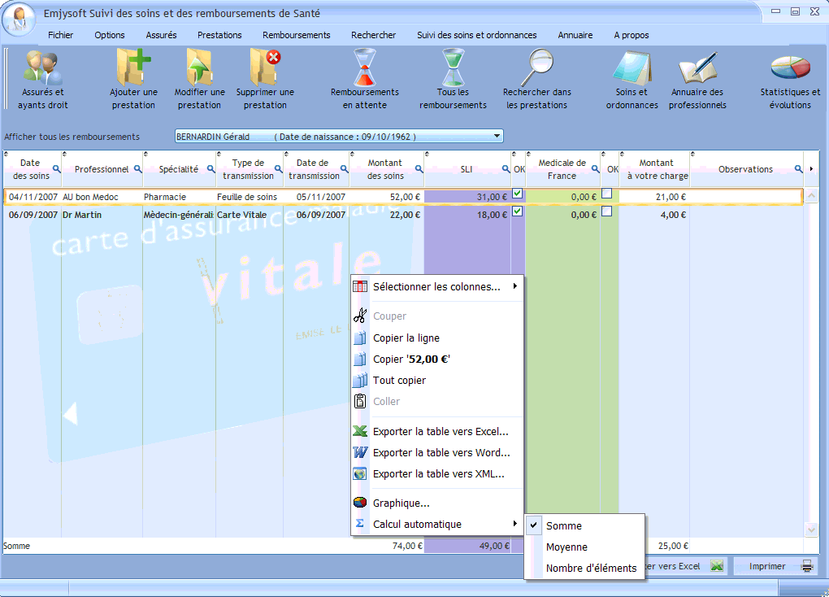
Task: Click the application orb logo button
Action: point(20,20)
